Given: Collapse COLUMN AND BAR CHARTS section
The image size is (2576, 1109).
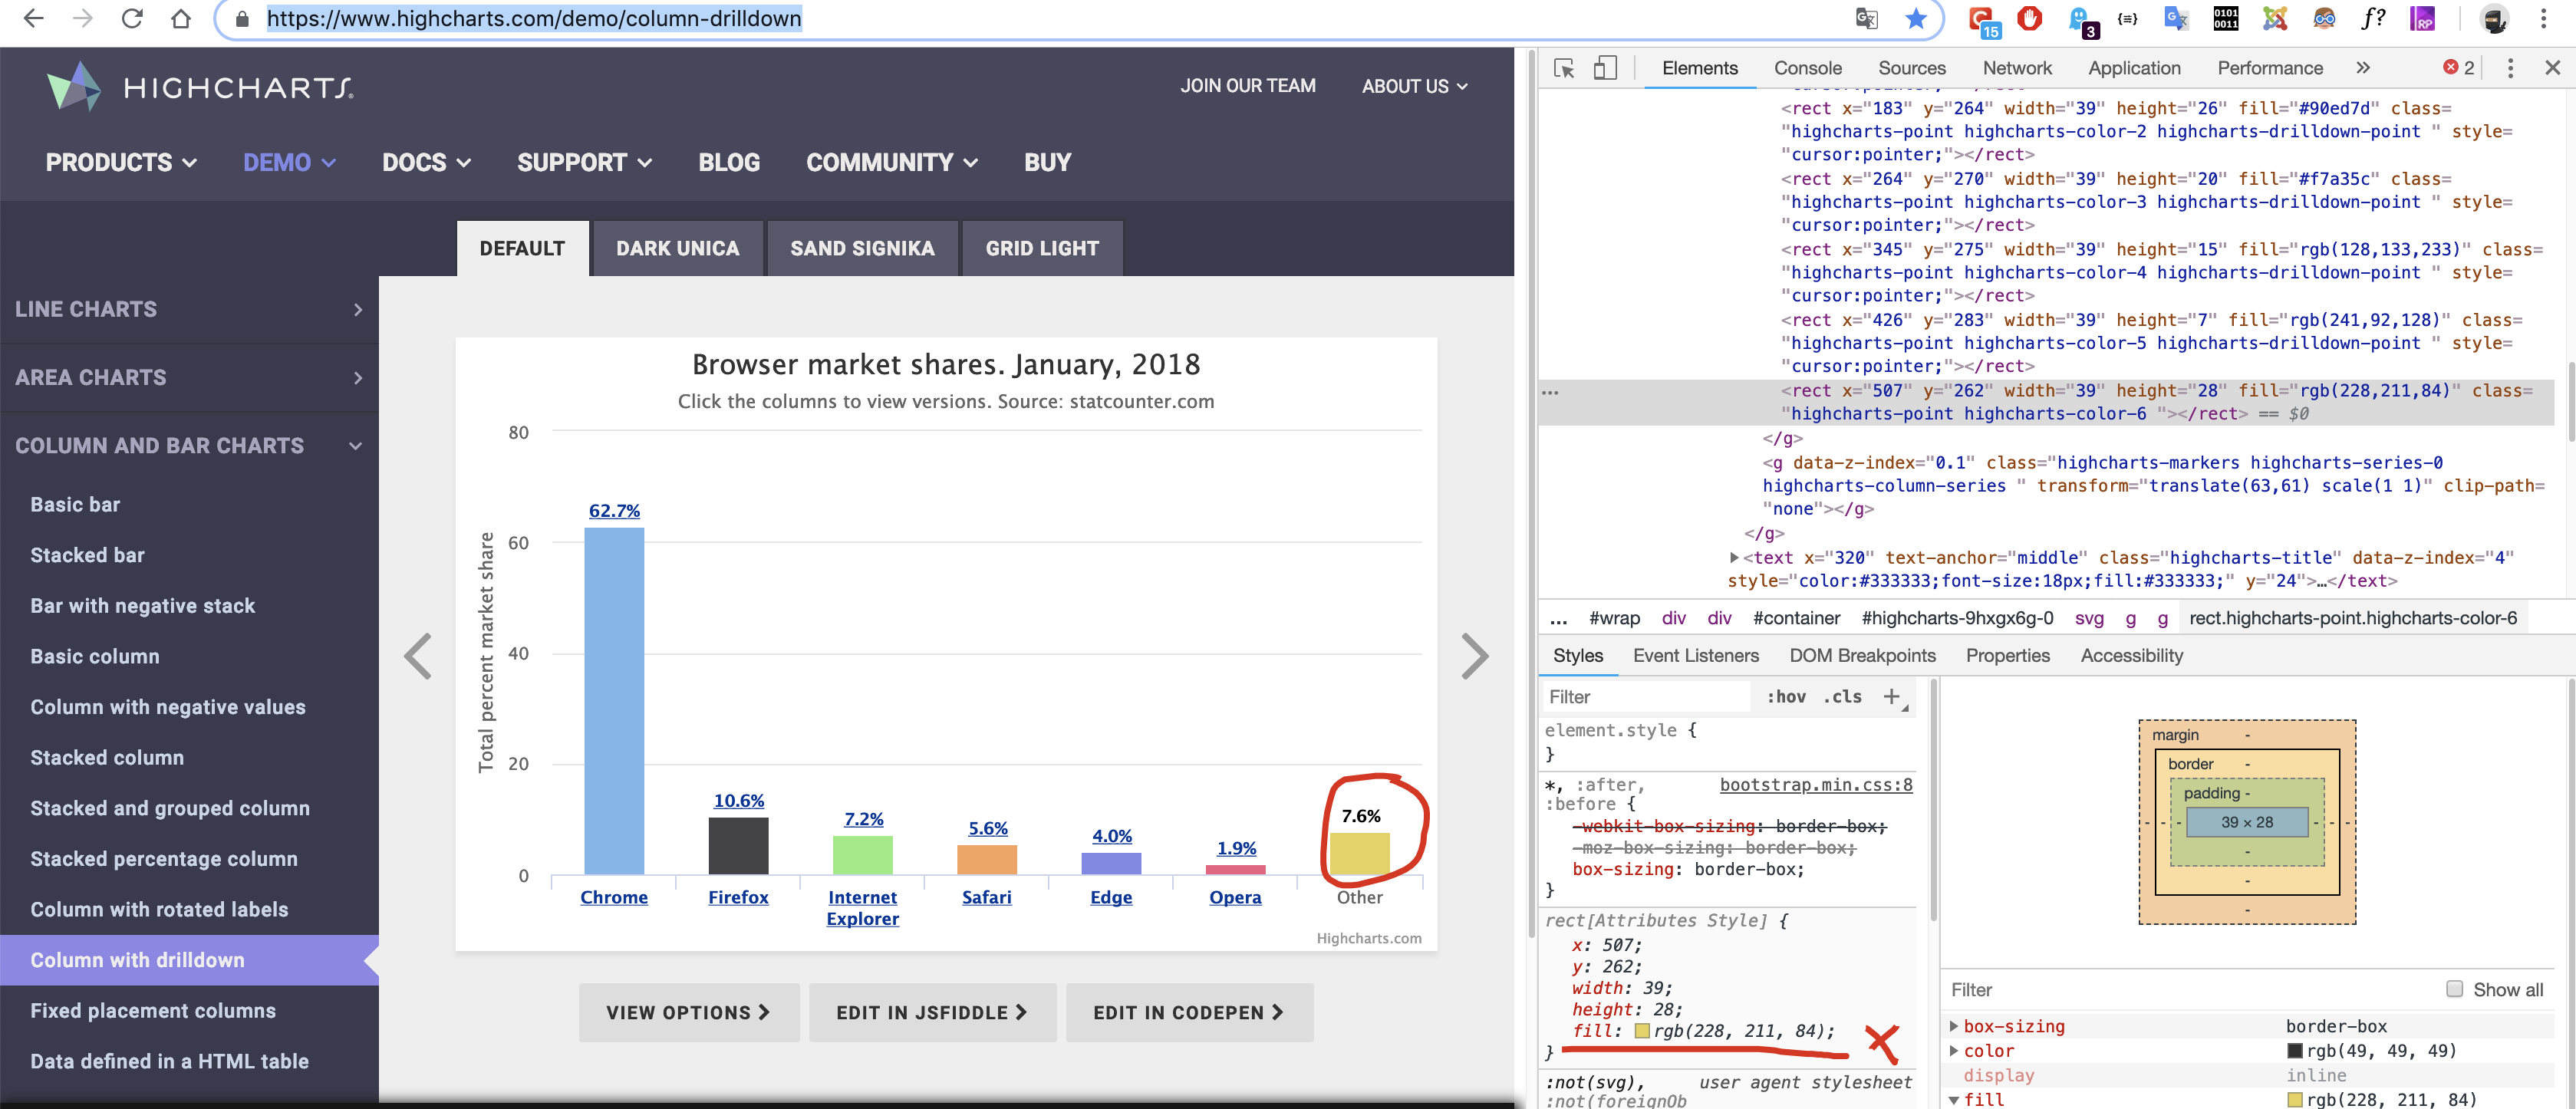Looking at the screenshot, I should tap(189, 446).
